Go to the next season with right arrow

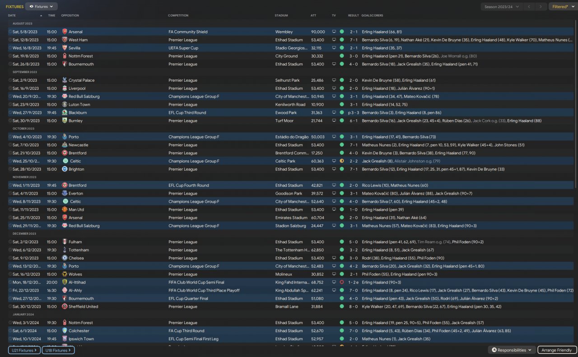[541, 7]
